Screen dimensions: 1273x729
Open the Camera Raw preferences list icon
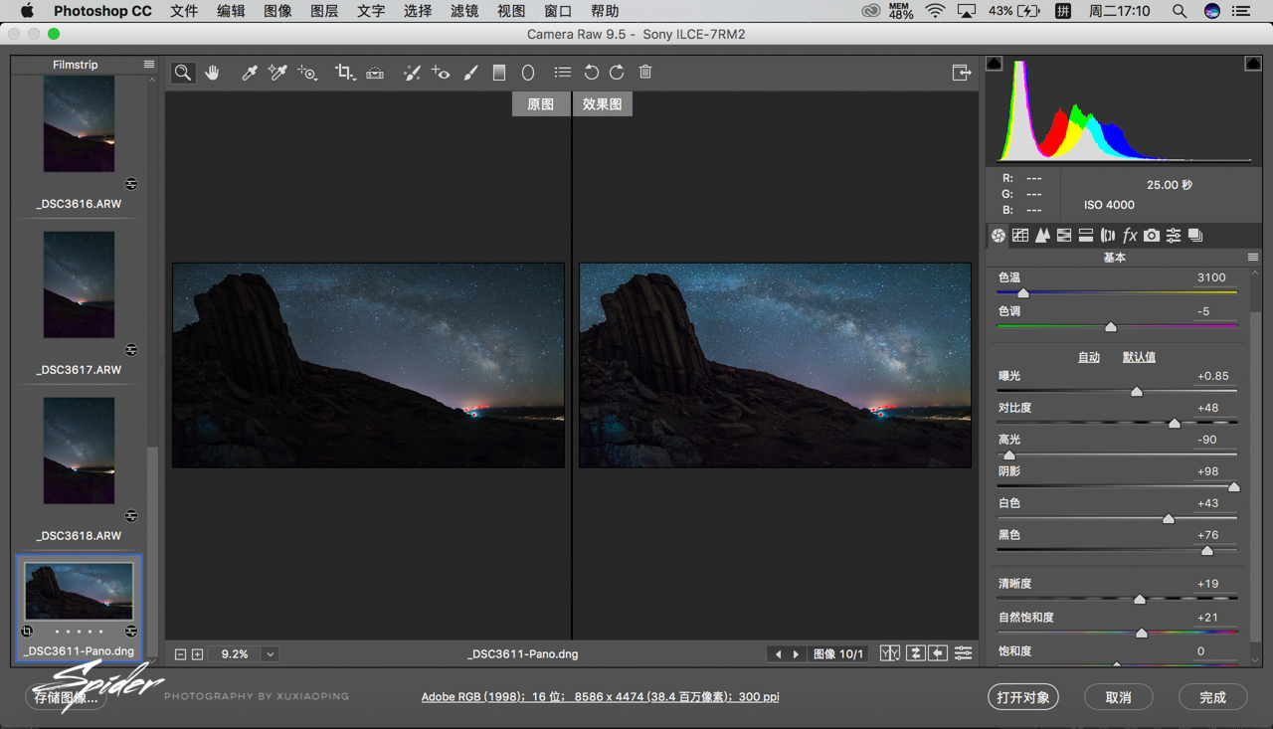pos(563,73)
